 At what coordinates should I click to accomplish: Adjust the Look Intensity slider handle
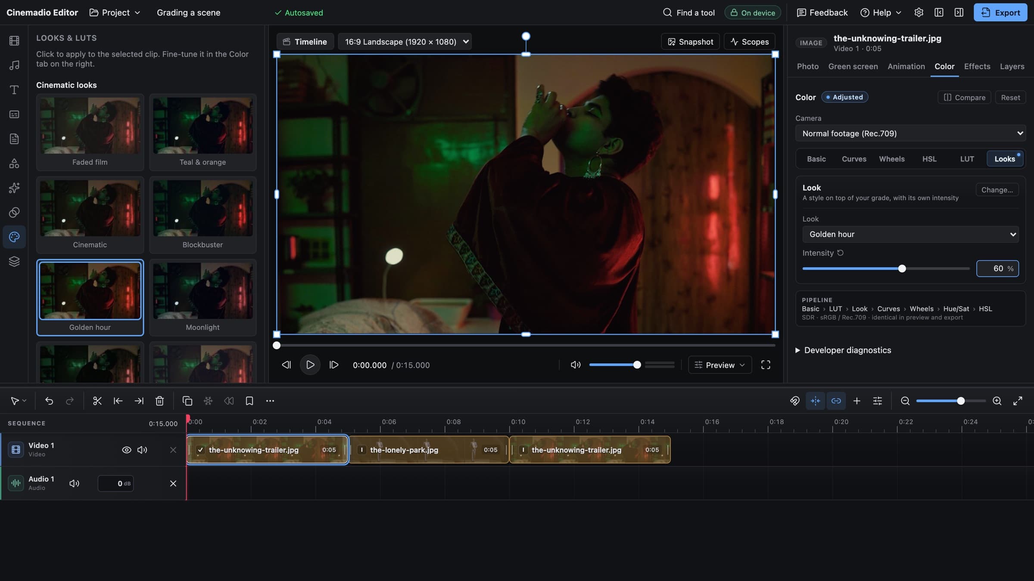coord(902,269)
